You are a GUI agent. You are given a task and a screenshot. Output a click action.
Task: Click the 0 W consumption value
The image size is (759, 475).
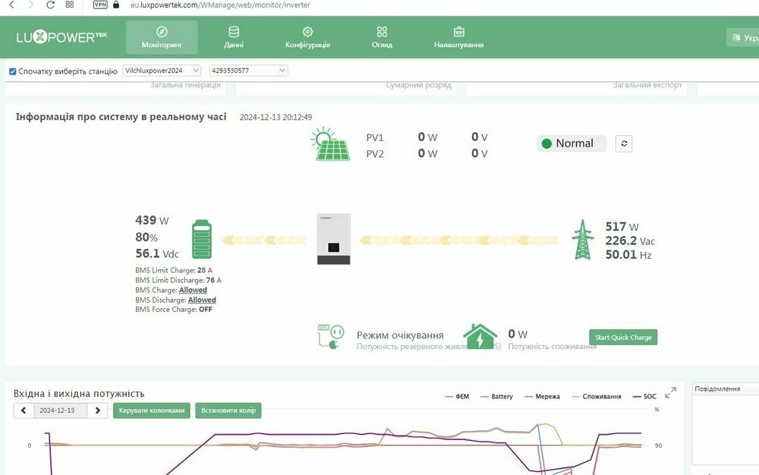518,334
